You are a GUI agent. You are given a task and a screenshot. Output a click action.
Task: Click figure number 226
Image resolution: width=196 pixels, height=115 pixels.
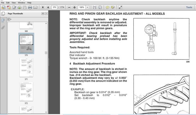[188, 62]
